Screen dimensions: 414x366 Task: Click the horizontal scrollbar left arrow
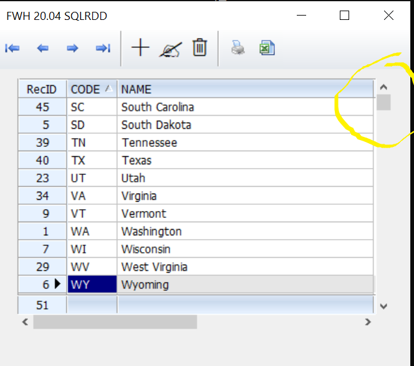coord(25,322)
